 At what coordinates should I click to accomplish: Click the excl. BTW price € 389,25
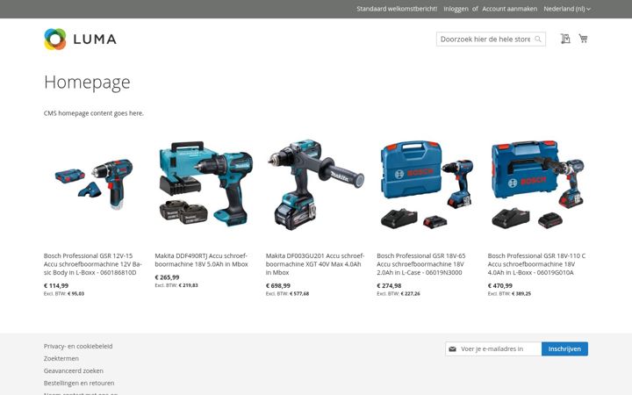[521, 294]
